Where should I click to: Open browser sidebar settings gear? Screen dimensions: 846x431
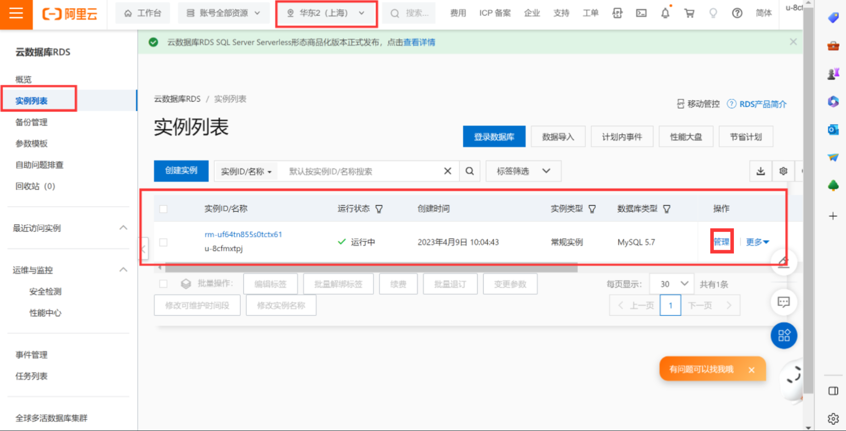click(x=833, y=418)
